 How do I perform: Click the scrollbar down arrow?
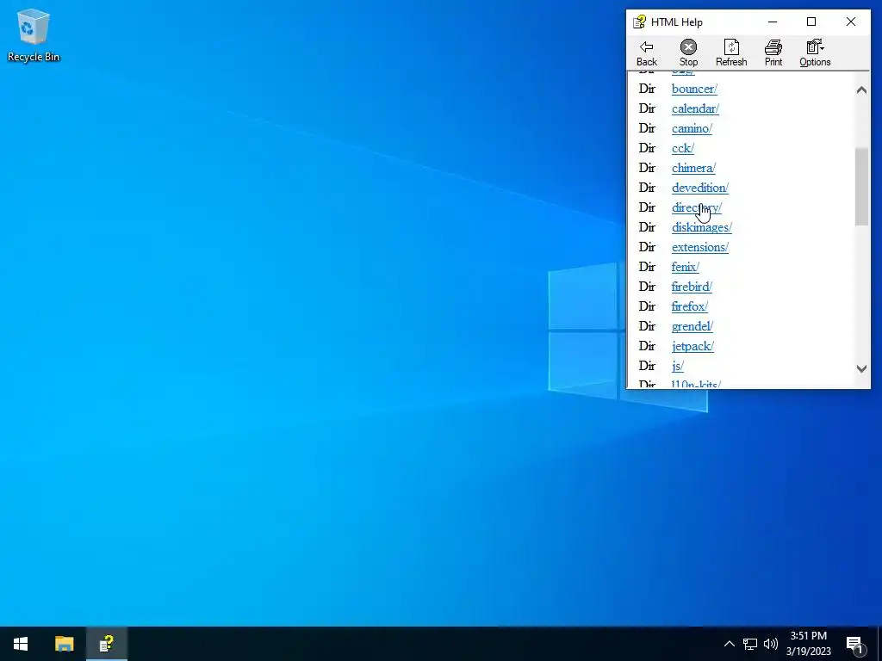861,368
